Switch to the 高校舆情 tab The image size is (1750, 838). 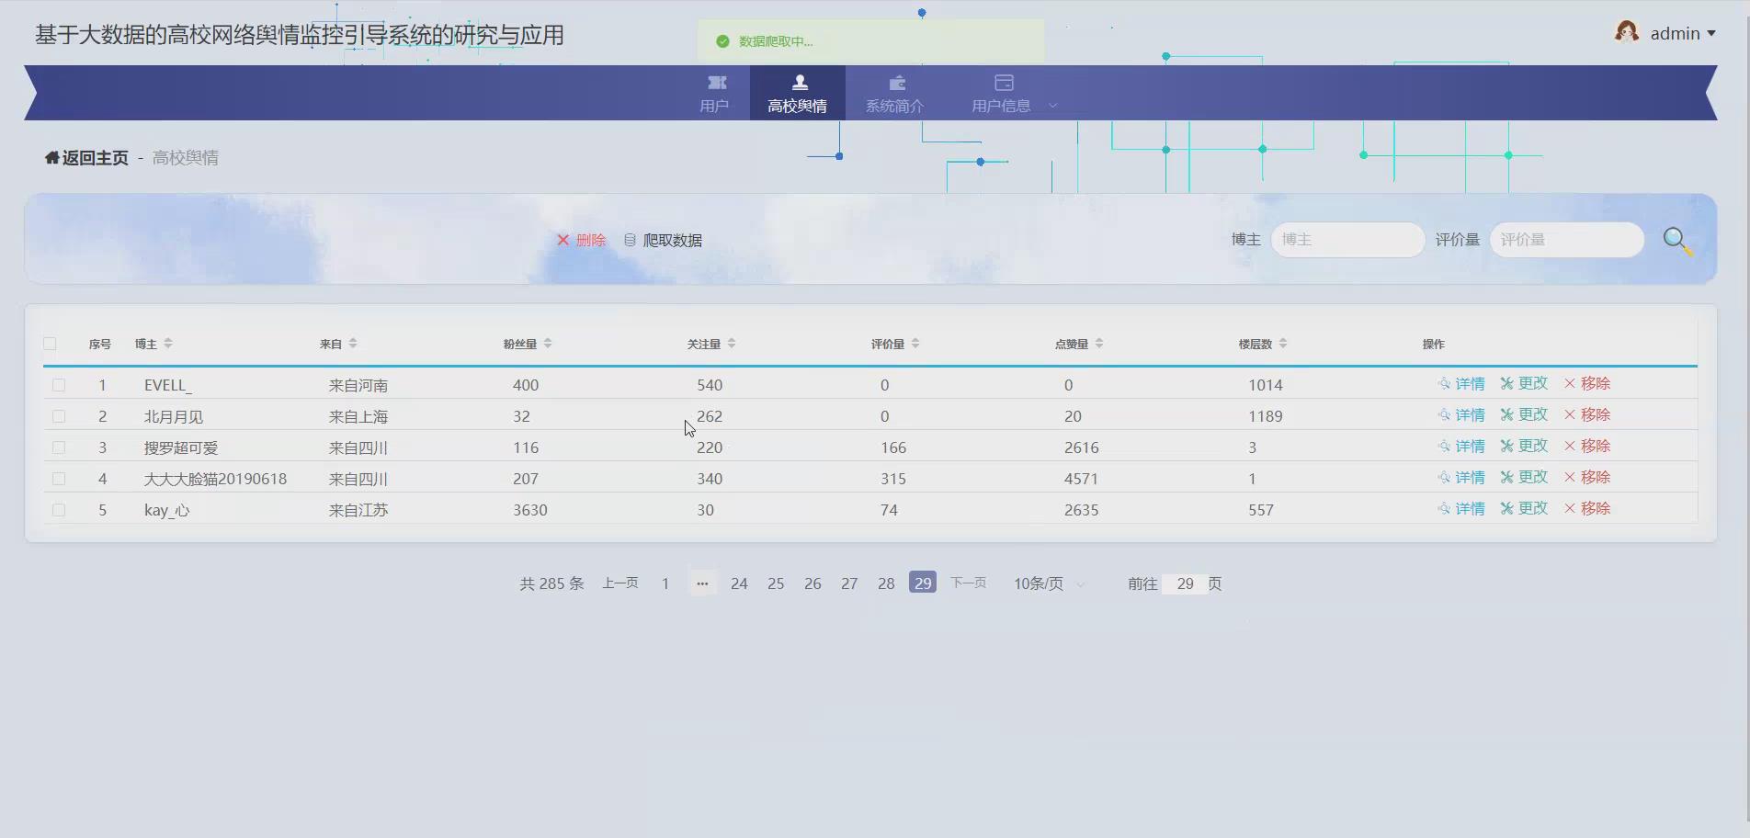[x=798, y=92]
